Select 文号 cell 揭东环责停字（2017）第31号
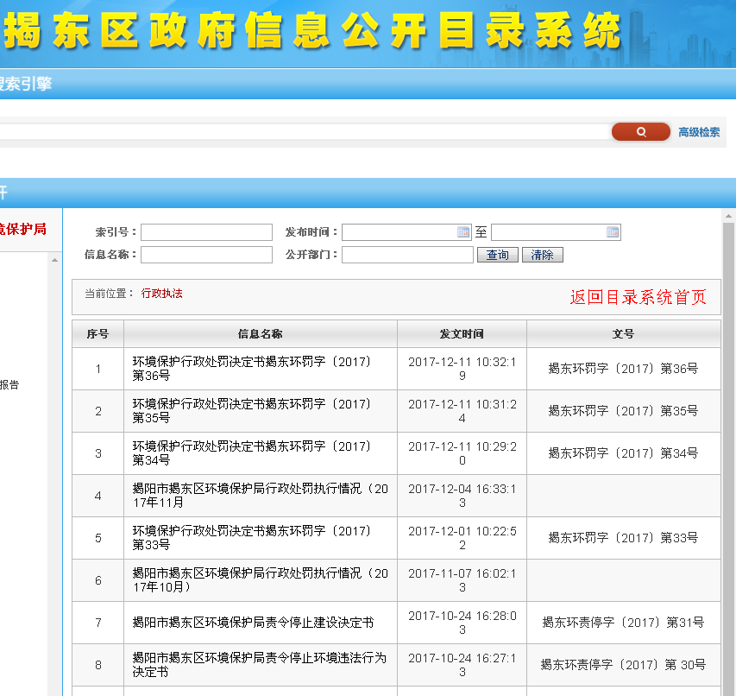Screen dimensions: 736x696 tap(623, 623)
